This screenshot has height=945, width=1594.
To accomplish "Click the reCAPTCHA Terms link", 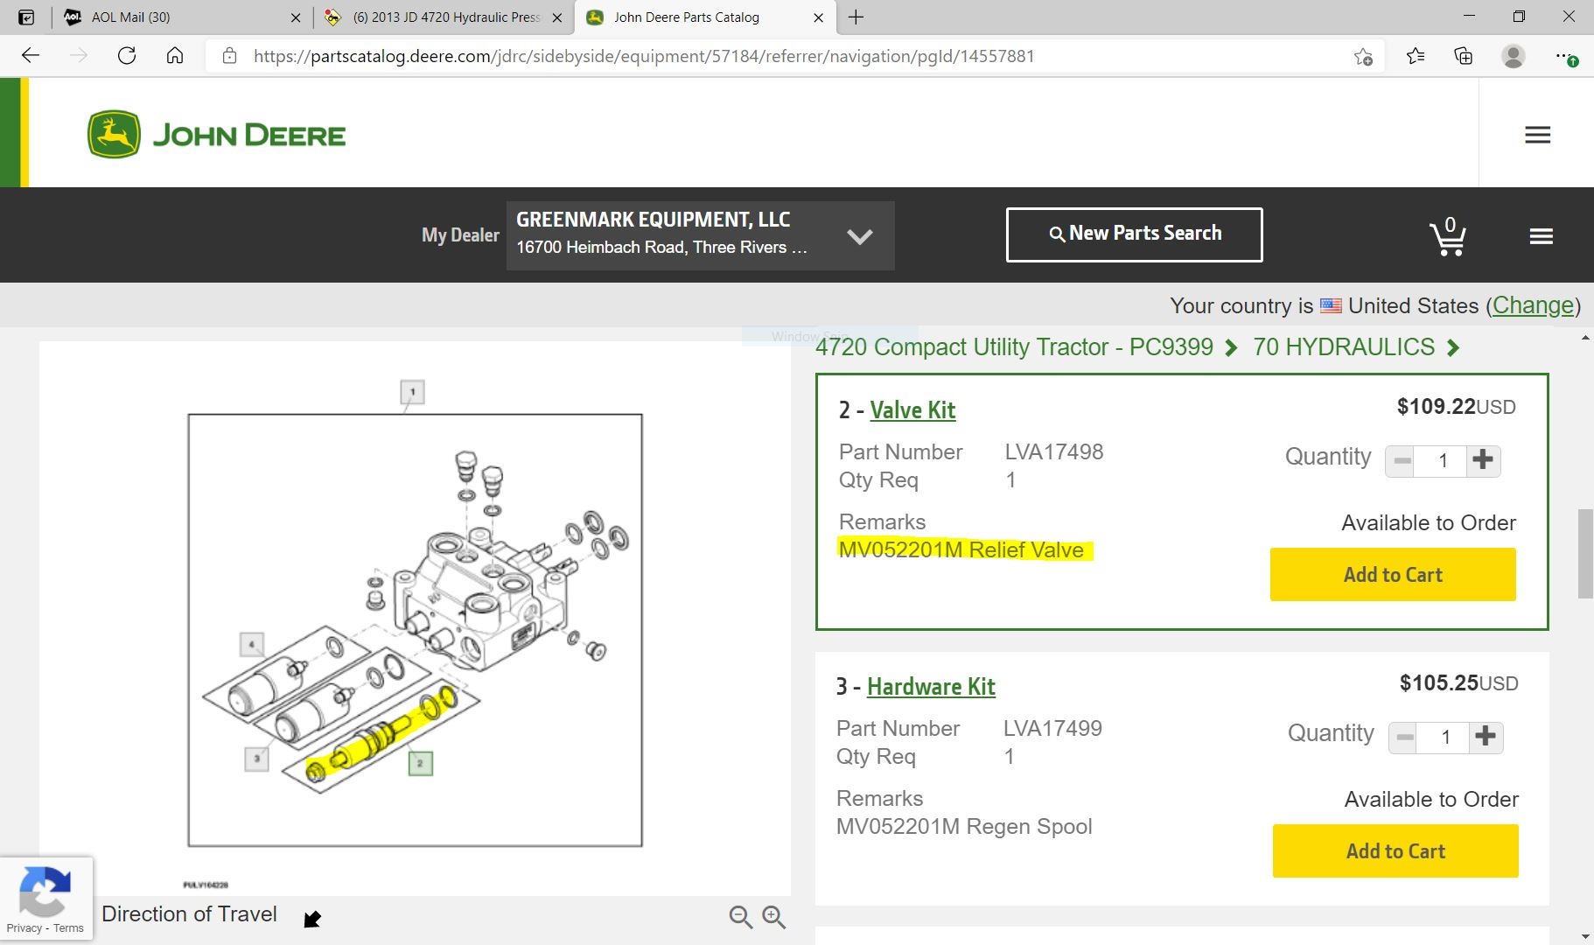I will click(x=68, y=928).
